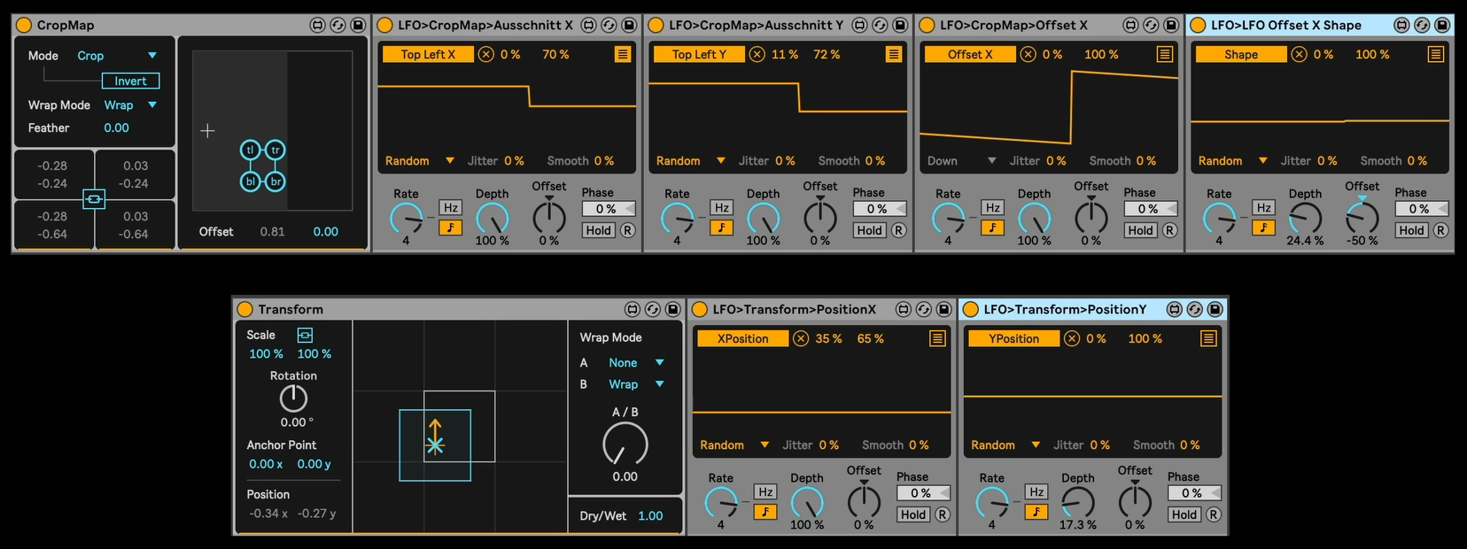Click the save preset icon on Transform header

[672, 309]
